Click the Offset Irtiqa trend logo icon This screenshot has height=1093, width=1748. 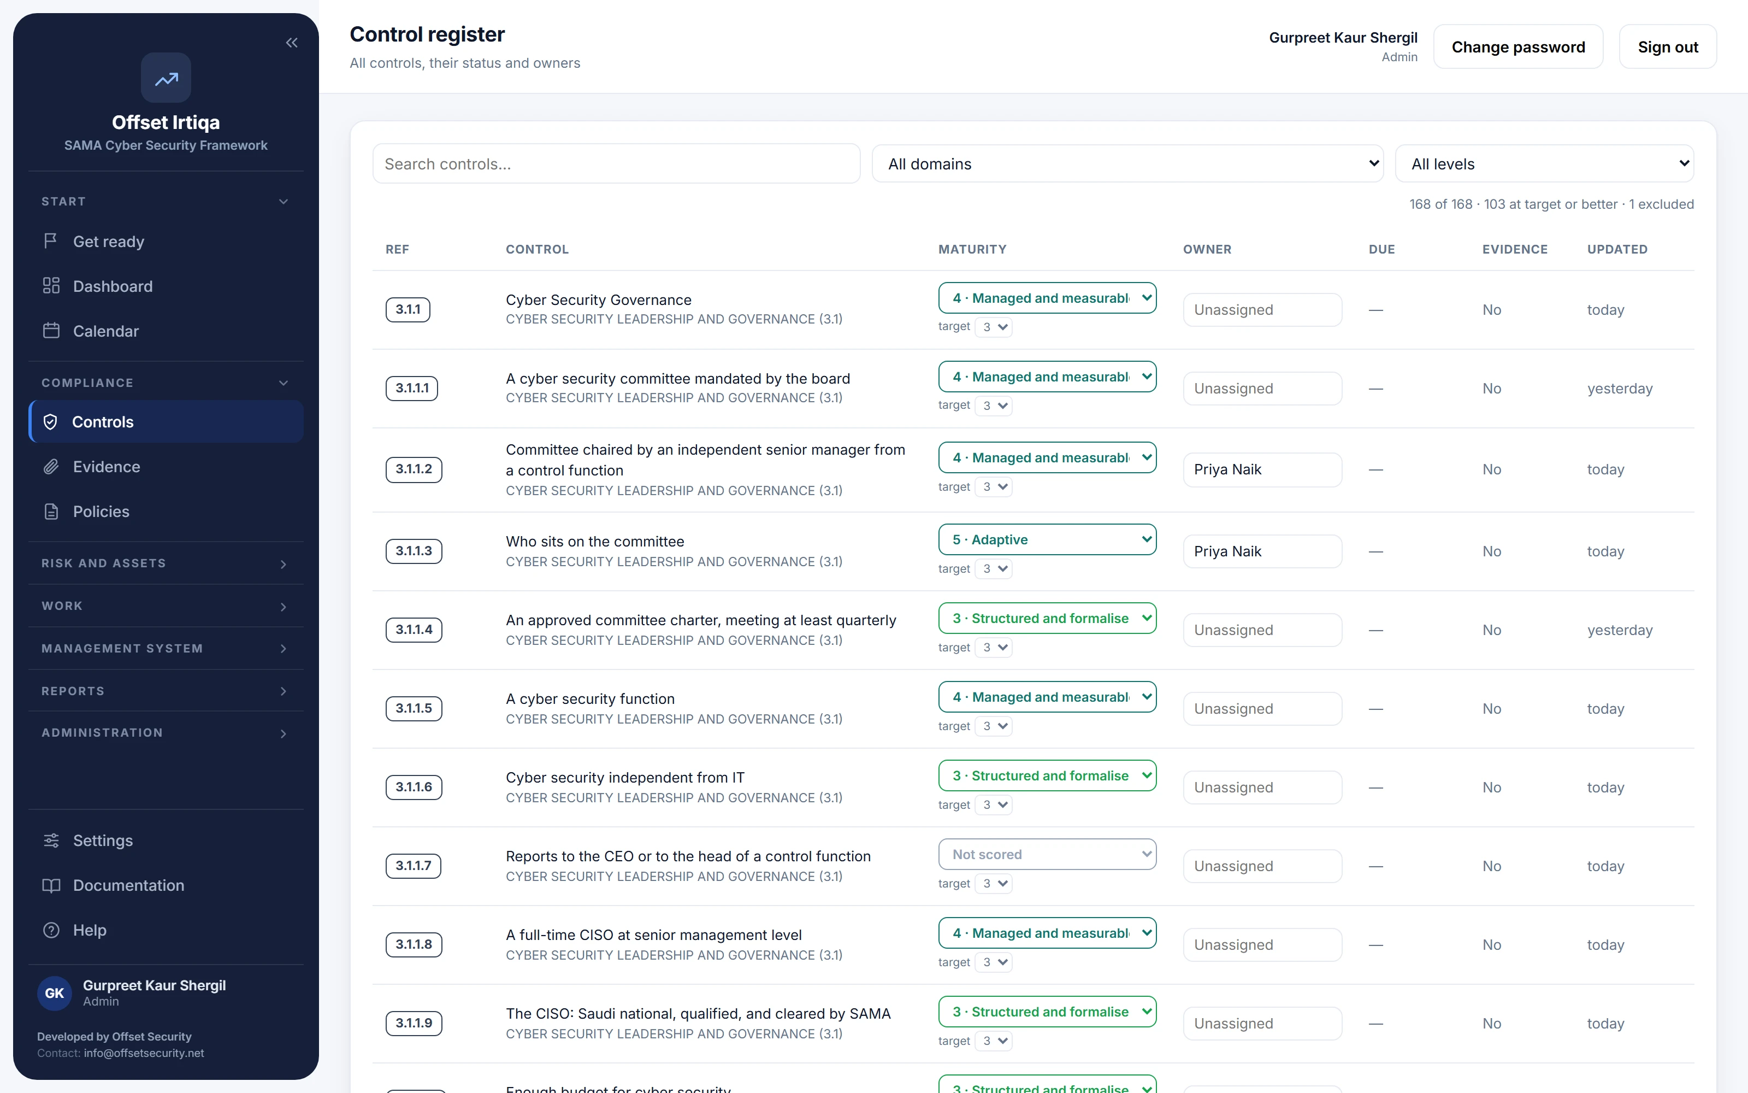pos(166,78)
